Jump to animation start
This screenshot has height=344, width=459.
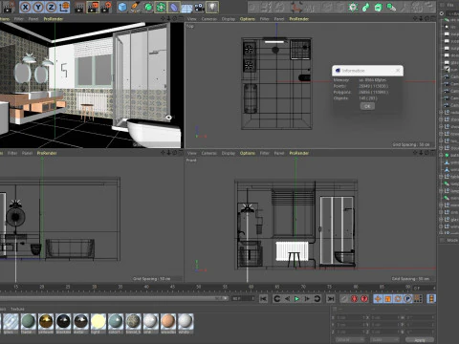pyautogui.click(x=263, y=299)
